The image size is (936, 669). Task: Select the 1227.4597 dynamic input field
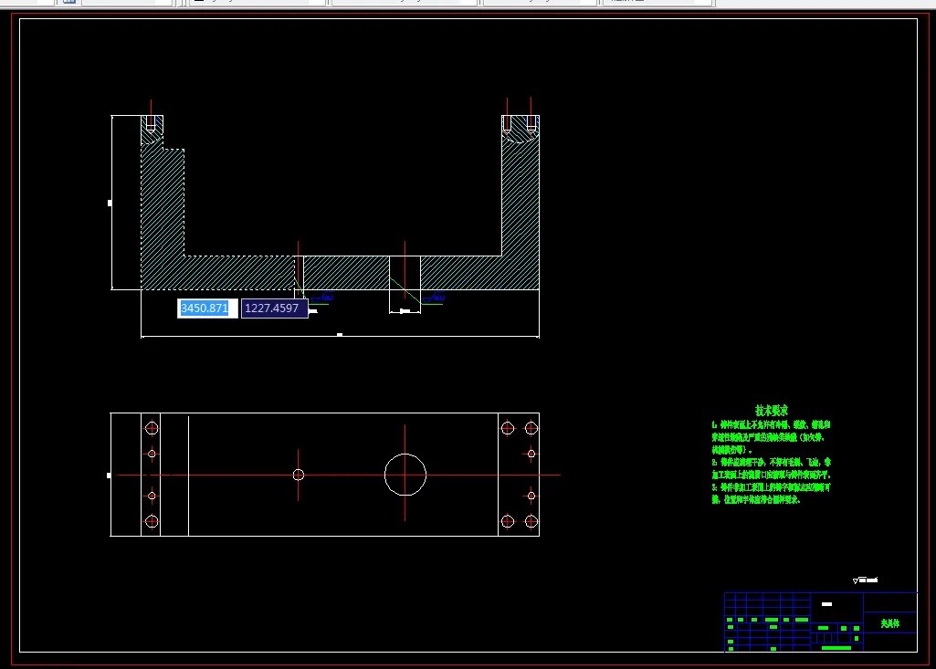pos(275,308)
